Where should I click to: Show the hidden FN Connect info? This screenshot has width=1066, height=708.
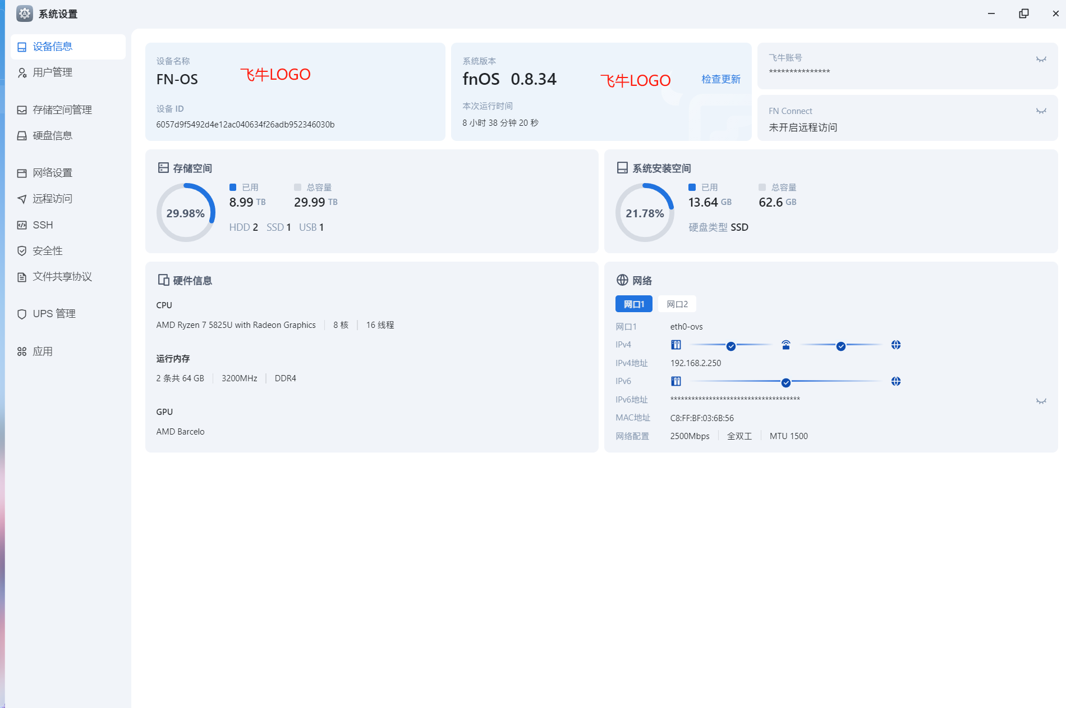click(1041, 111)
